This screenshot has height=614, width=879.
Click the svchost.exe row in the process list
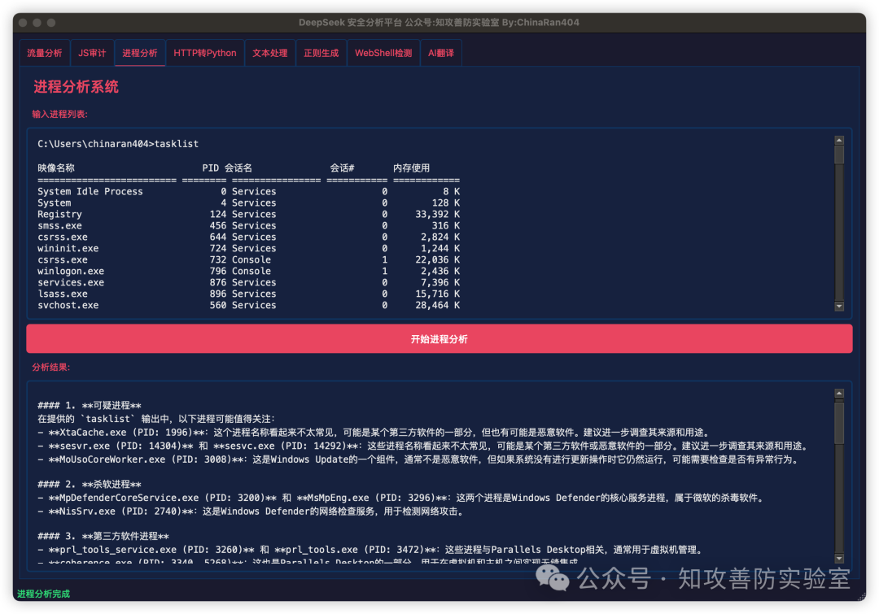(68, 306)
